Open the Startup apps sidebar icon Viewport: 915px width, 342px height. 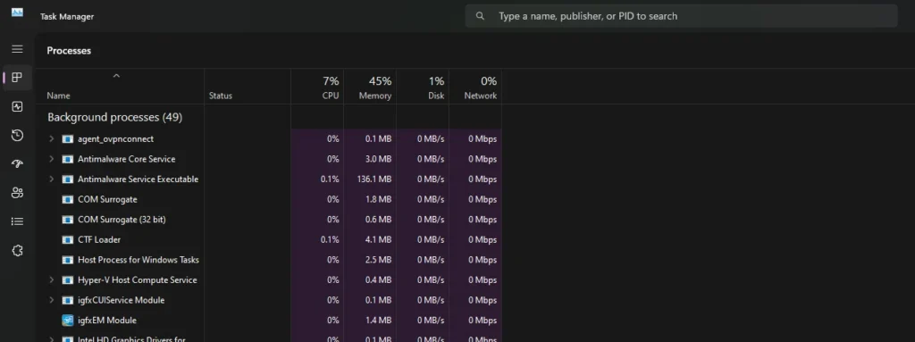(x=17, y=164)
